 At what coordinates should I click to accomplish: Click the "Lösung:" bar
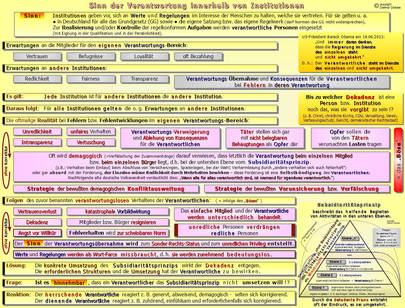149,269
